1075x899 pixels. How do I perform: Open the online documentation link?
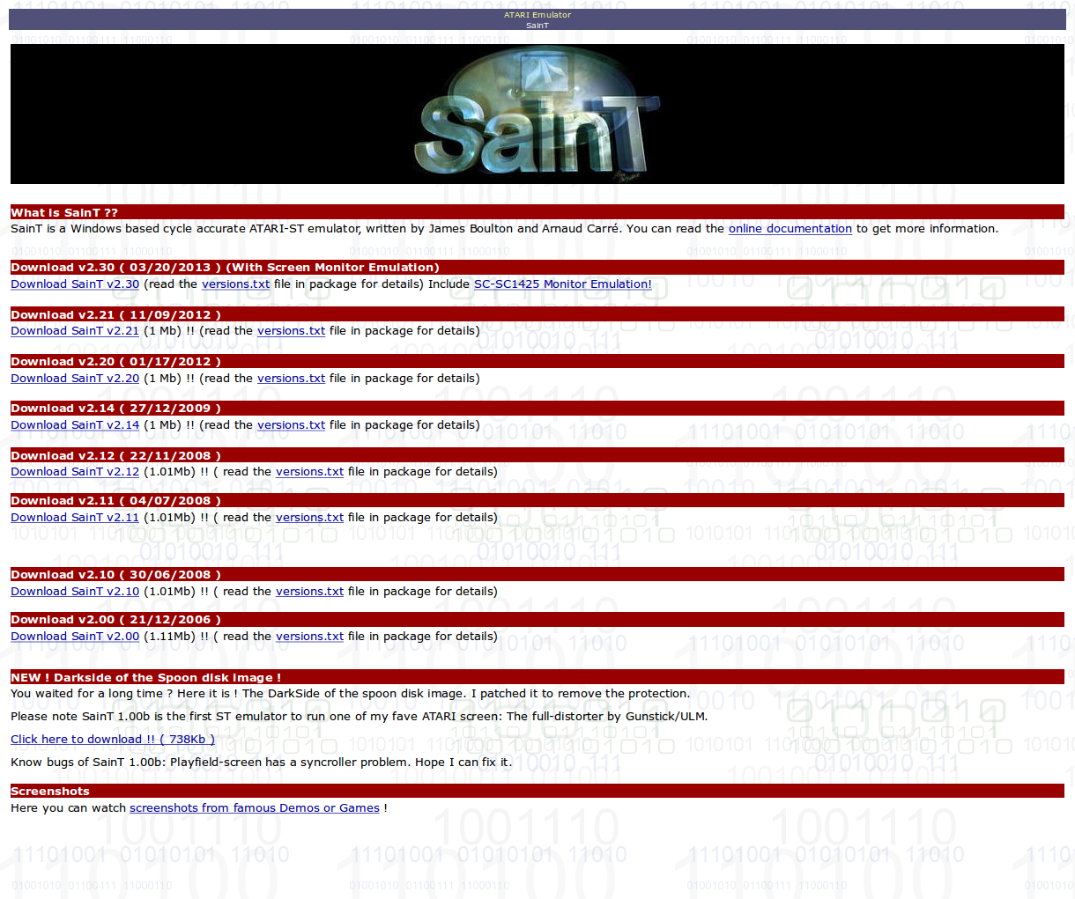coord(790,229)
